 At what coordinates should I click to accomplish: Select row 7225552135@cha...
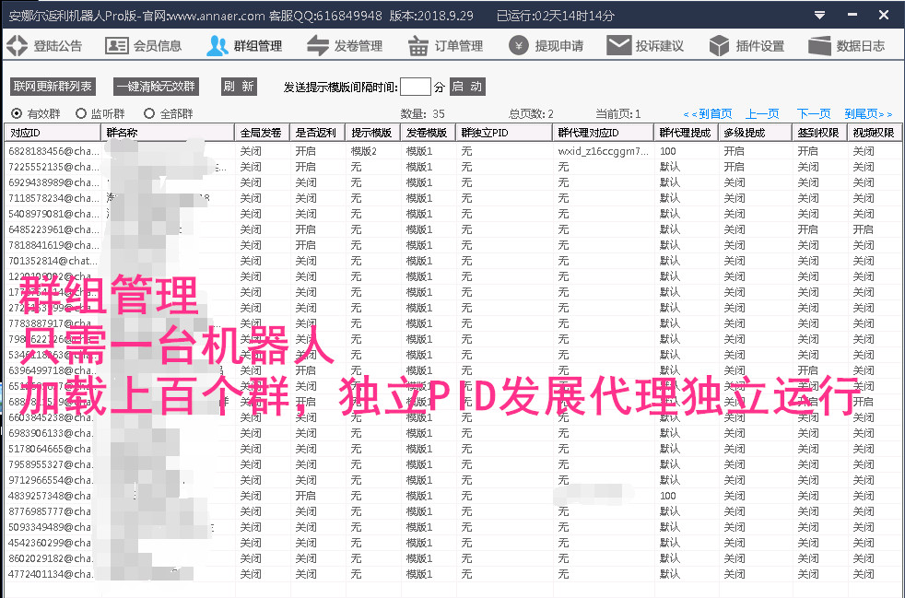point(453,167)
